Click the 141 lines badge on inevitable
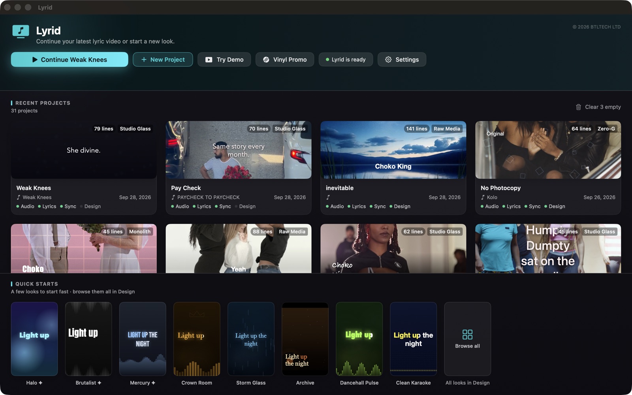The image size is (632, 395). [416, 129]
